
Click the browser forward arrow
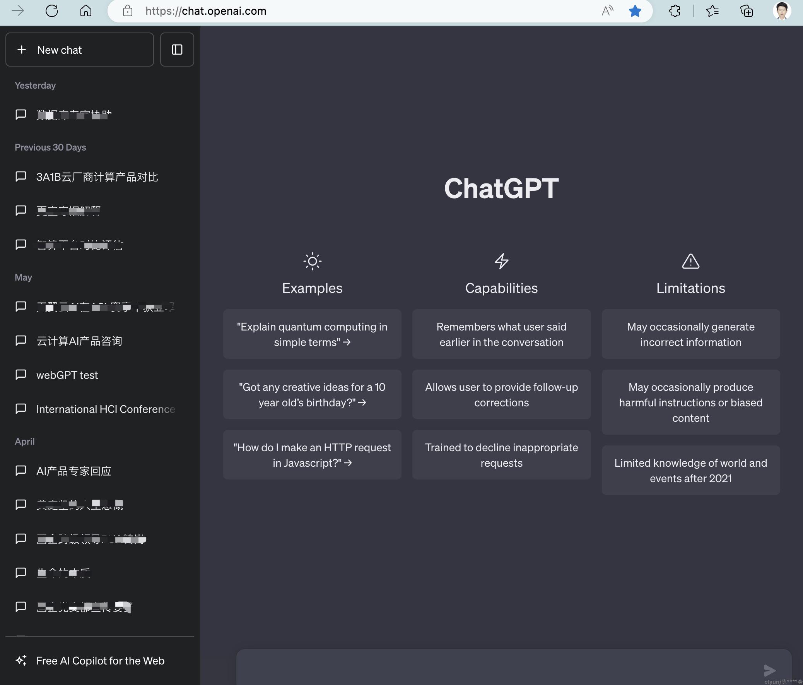pyautogui.click(x=18, y=11)
